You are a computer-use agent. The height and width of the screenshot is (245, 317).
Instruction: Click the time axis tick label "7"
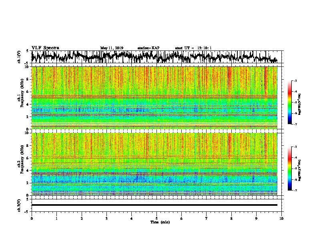tap(207, 219)
